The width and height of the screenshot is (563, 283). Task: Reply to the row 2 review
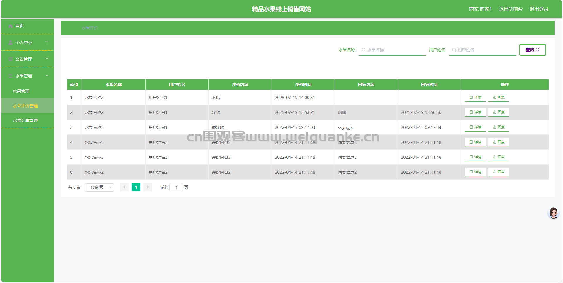click(x=498, y=112)
